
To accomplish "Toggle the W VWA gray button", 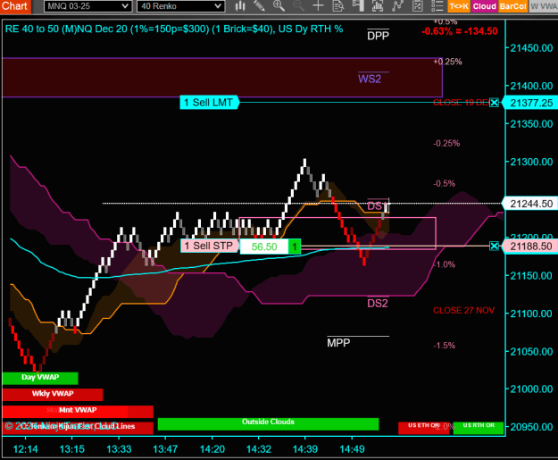I will coord(544,6).
